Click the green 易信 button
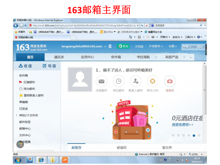The image size is (220, 165). [123, 46]
